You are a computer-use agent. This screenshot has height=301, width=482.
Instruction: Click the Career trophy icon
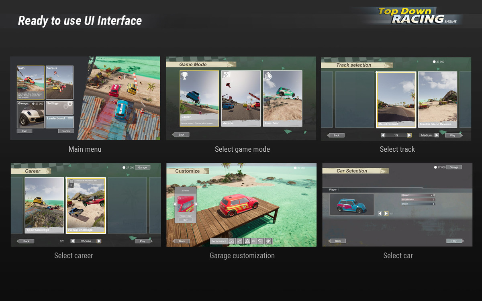tap(185, 75)
